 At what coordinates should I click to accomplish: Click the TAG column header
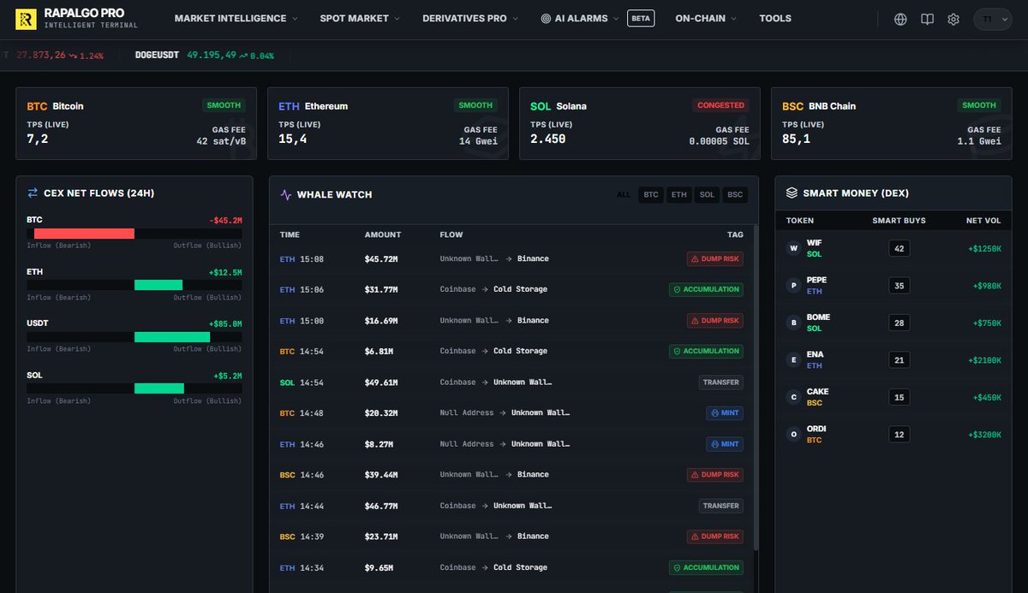coord(735,234)
